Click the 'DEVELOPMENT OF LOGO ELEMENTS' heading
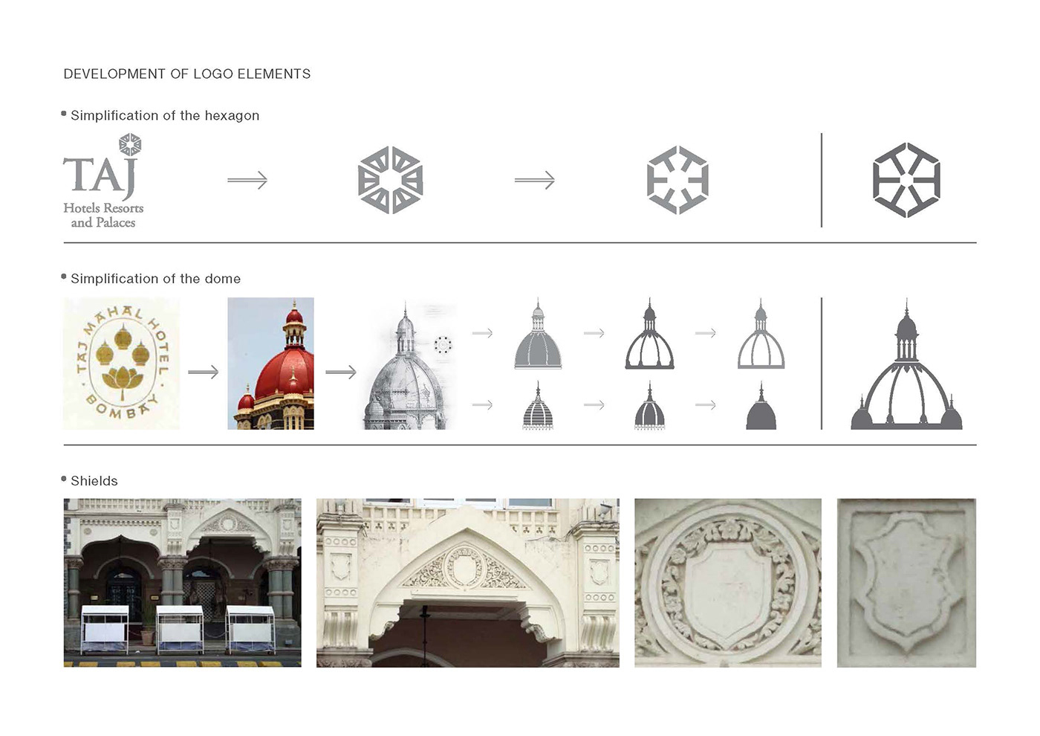The height and width of the screenshot is (736, 1040). (x=187, y=74)
